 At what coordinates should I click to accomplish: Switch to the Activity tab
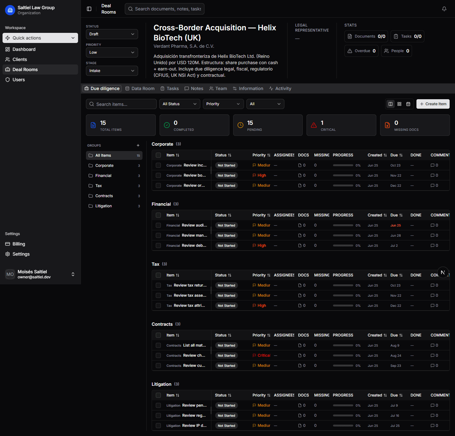point(280,88)
